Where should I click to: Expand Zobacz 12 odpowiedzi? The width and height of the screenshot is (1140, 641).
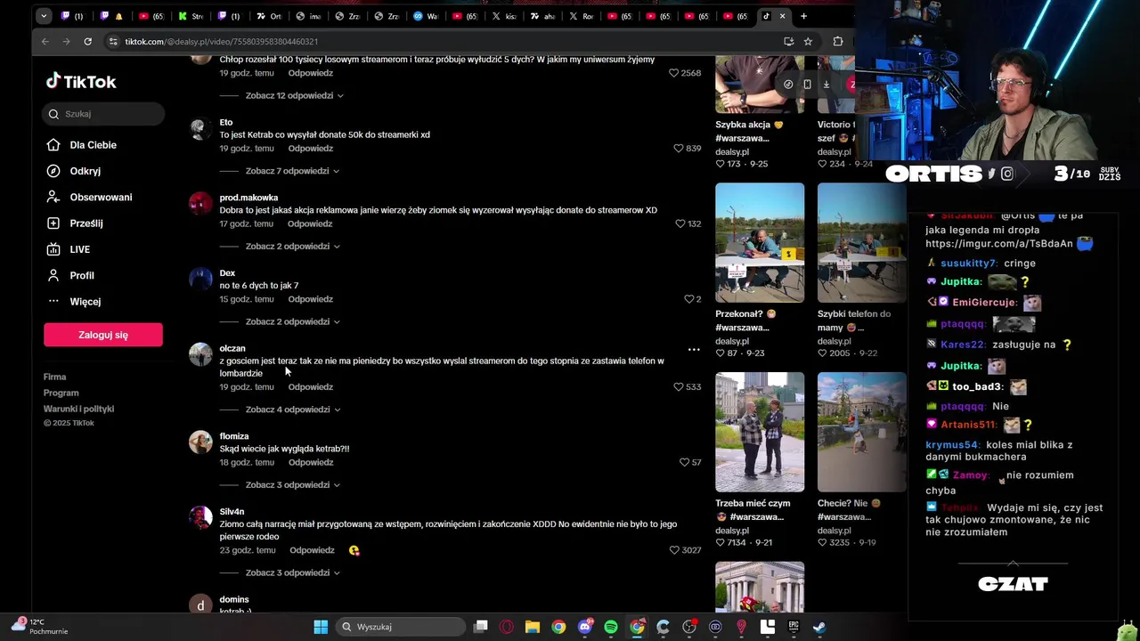(294, 95)
